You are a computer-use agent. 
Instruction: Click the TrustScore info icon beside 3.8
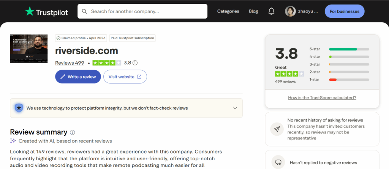pyautogui.click(x=135, y=63)
